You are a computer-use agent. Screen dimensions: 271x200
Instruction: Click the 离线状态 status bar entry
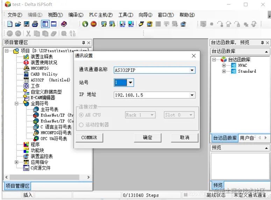pos(216,195)
